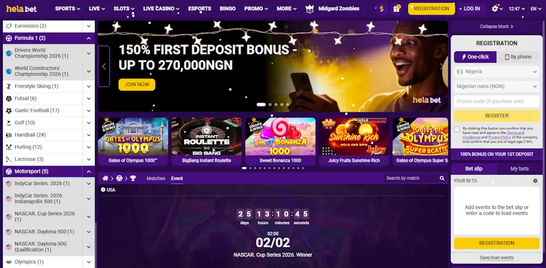Select the second banner carousel dot
The image size is (546, 268).
270,104
